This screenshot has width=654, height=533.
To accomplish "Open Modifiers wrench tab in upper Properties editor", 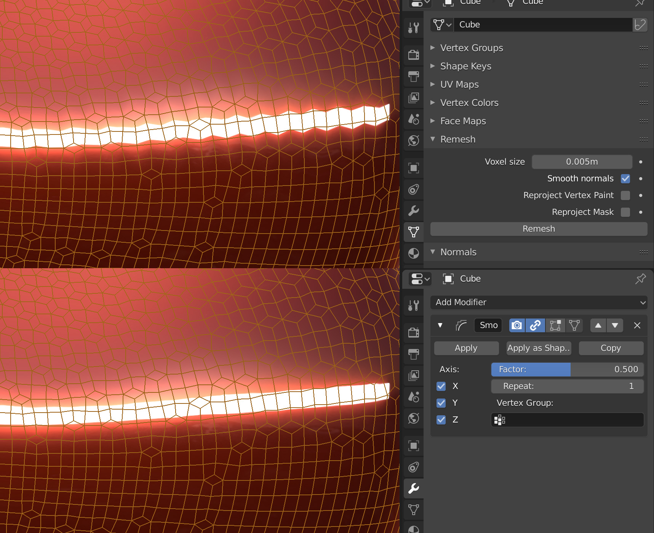I will pyautogui.click(x=414, y=211).
